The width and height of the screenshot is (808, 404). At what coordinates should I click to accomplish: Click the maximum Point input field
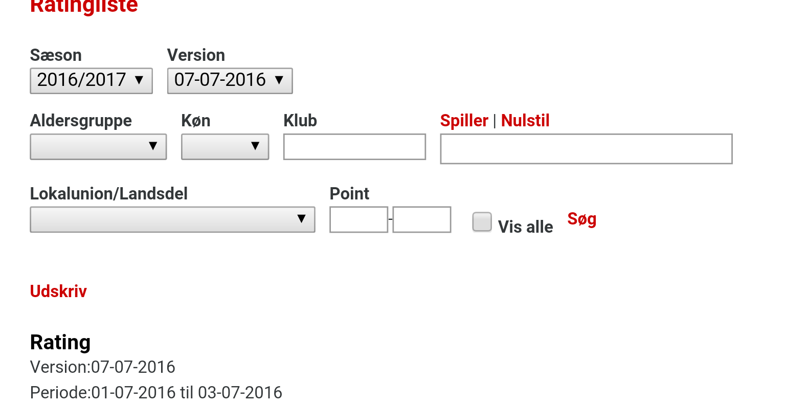click(421, 219)
